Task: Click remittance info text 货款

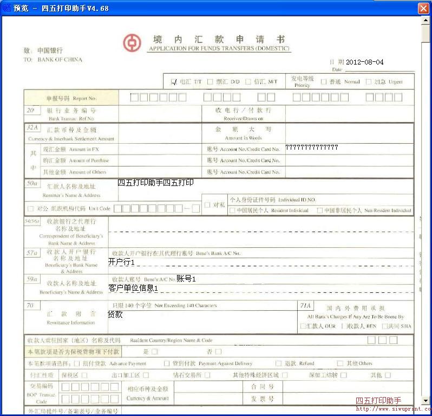Action: pyautogui.click(x=115, y=314)
